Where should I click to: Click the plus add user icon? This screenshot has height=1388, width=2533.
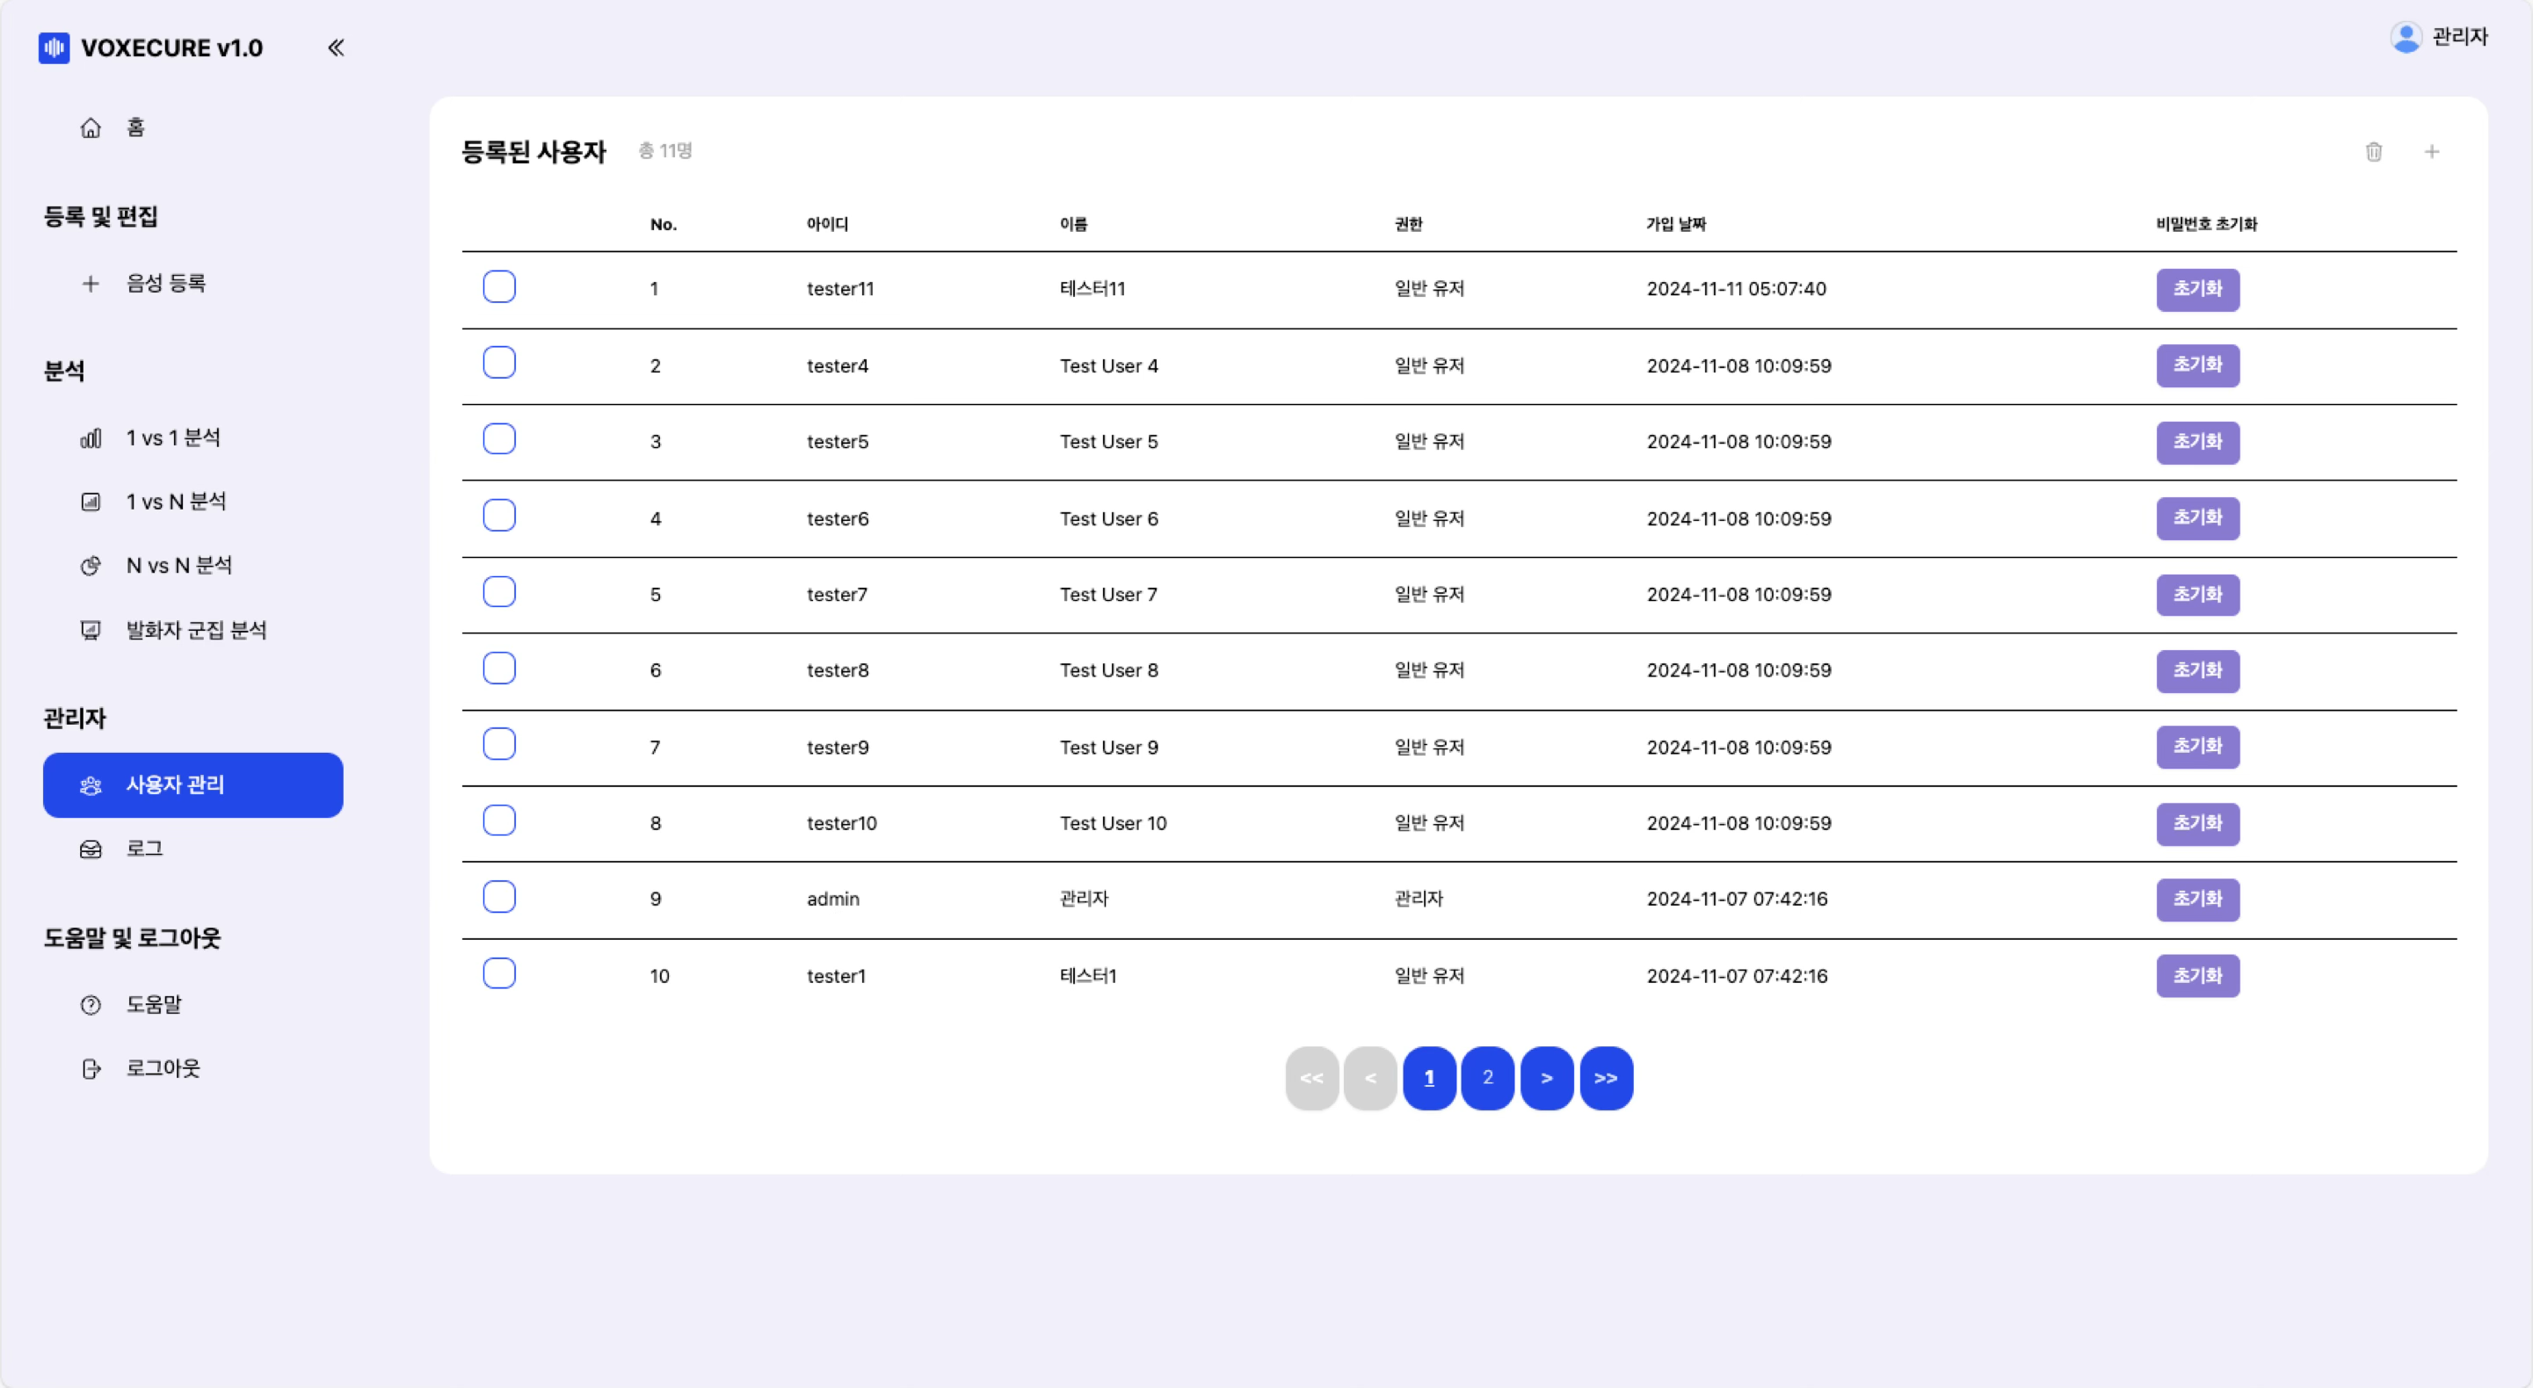pos(2431,151)
